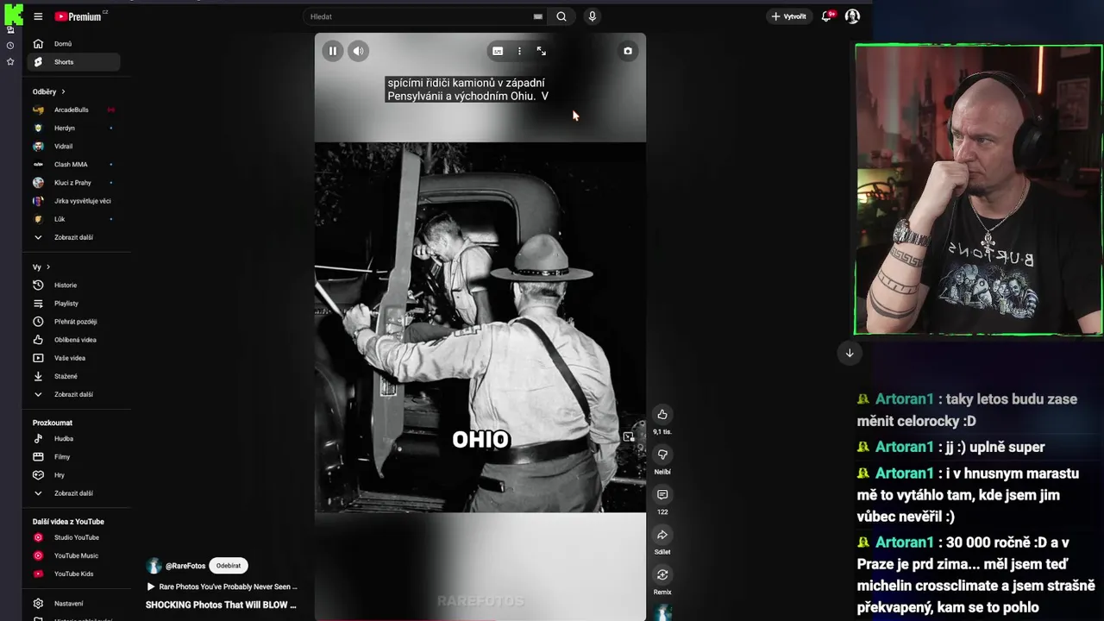Screen dimensions: 1104x621
Task: Click the streamer webcam overlay
Action: coord(978,190)
